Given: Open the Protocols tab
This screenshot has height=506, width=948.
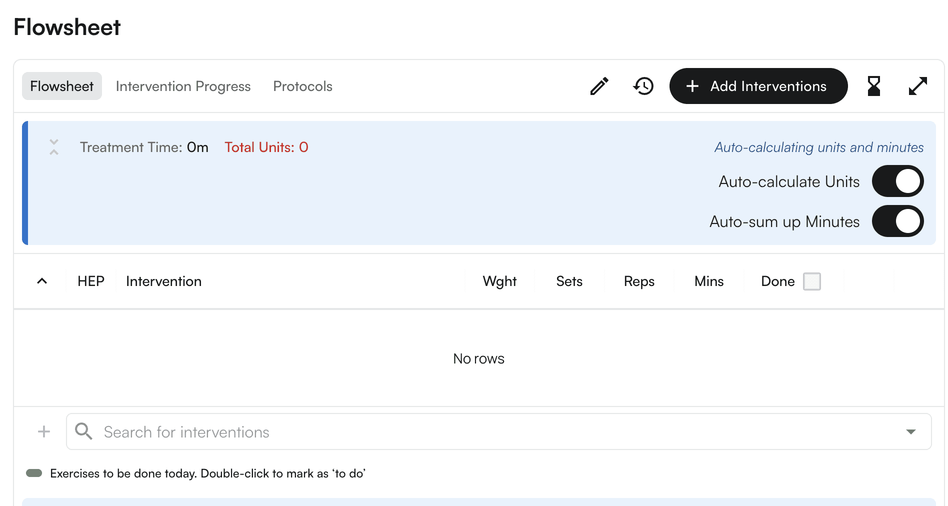Looking at the screenshot, I should (x=302, y=86).
